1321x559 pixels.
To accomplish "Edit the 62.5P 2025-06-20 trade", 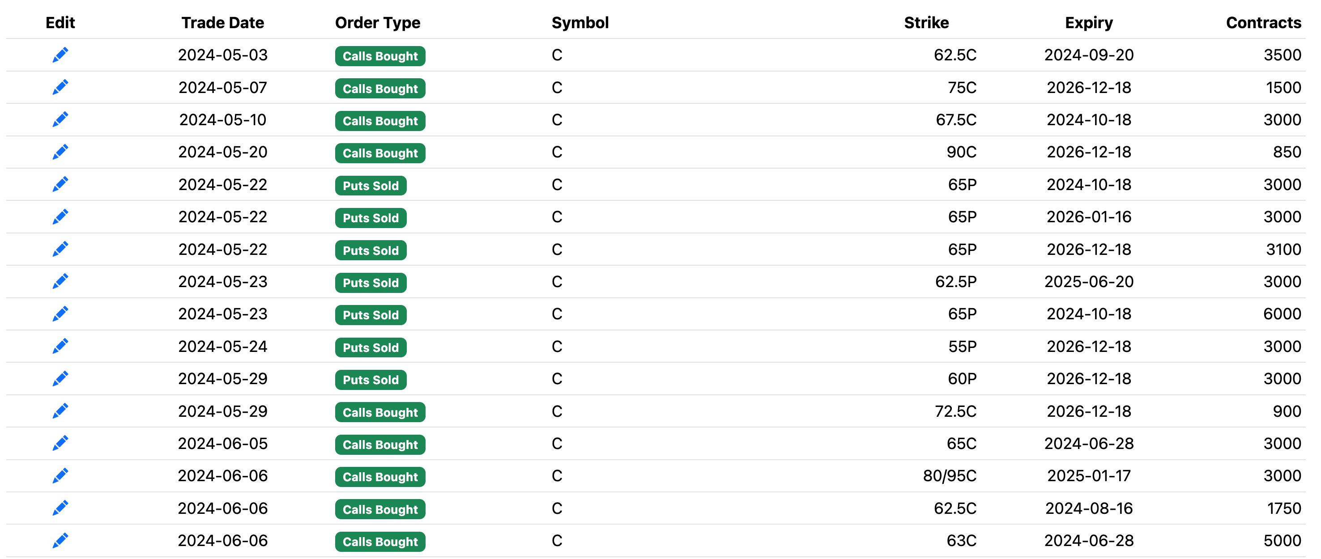I will pyautogui.click(x=60, y=281).
